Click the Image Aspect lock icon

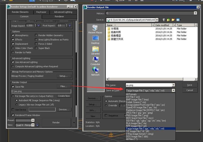(x=39, y=26)
